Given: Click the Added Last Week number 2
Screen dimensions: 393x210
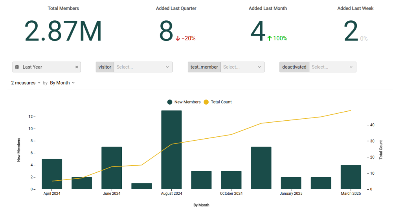Looking at the screenshot, I should click(351, 31).
